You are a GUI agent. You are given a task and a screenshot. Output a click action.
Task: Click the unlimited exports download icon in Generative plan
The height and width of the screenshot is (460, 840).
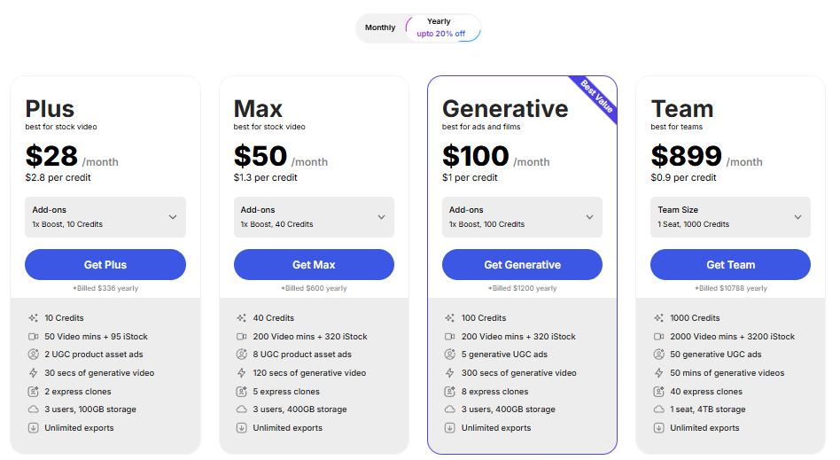(x=450, y=428)
